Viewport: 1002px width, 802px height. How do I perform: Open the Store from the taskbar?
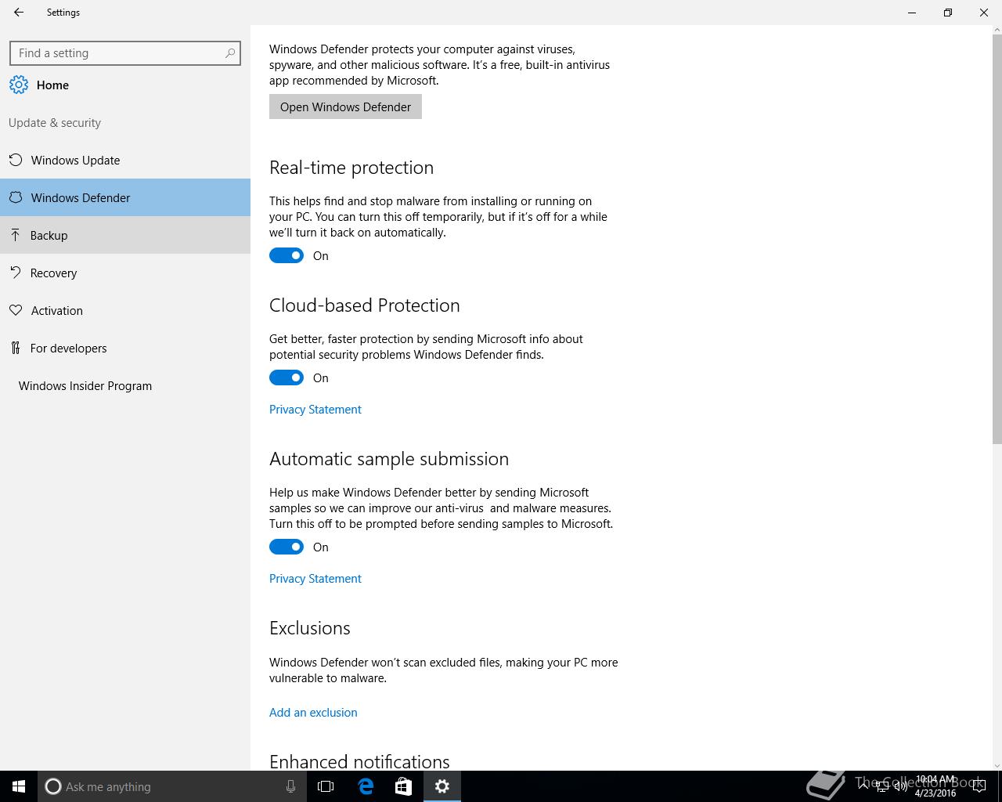(403, 786)
